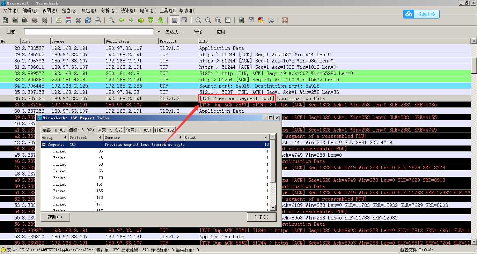Select packet 32 FIN, ACK row
The image size is (477, 254).
coord(236,73)
